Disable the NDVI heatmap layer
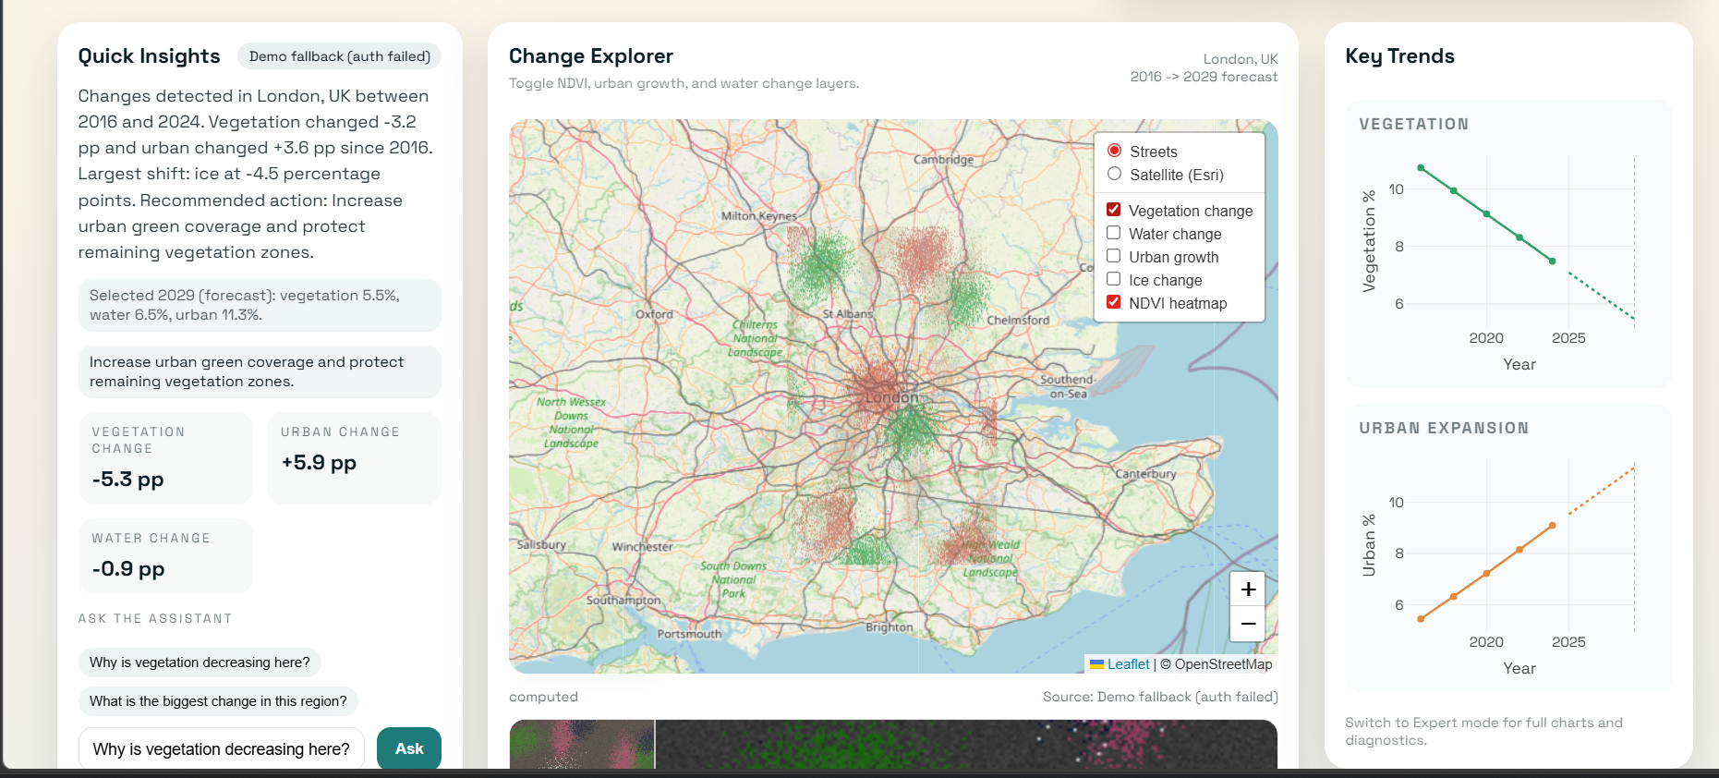The height and width of the screenshot is (778, 1719). coord(1114,302)
